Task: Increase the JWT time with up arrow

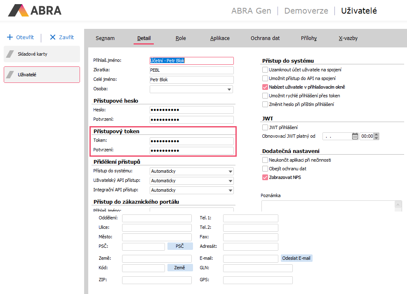Action: tap(376, 134)
